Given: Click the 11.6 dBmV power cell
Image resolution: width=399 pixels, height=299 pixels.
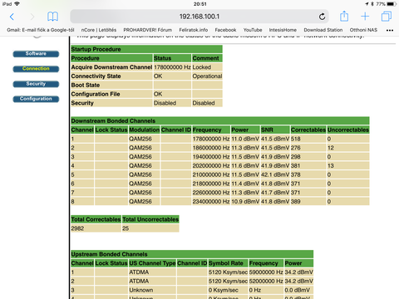Looking at the screenshot, I should click(x=245, y=166).
